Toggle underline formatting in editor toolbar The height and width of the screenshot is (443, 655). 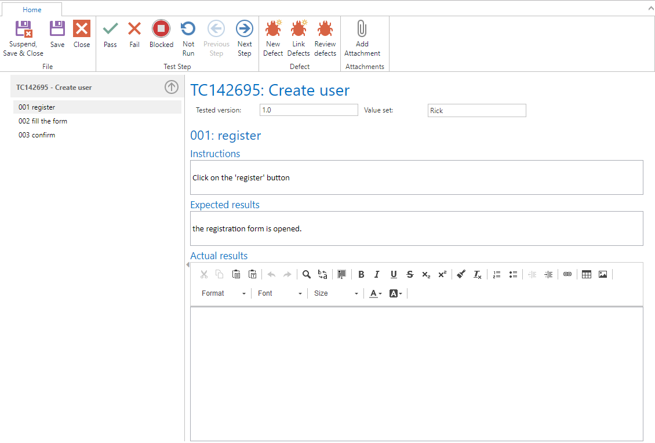click(x=394, y=274)
